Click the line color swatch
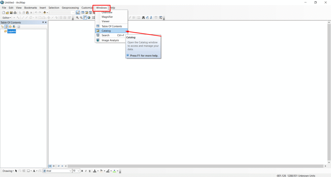 point(108,171)
